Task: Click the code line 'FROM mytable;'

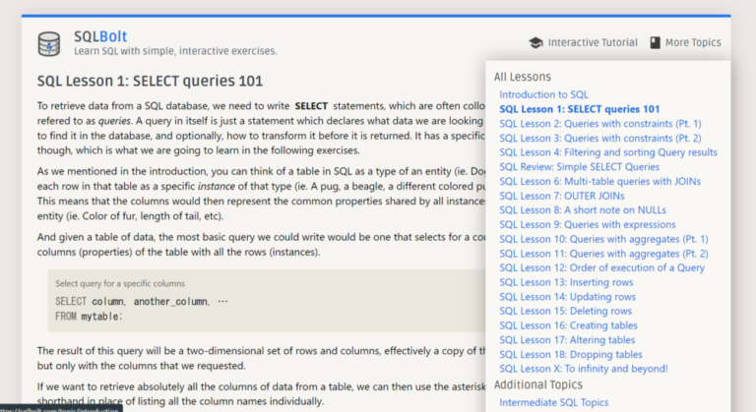Action: pos(89,317)
